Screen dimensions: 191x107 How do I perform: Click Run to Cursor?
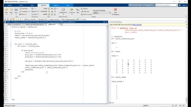(87, 14)
